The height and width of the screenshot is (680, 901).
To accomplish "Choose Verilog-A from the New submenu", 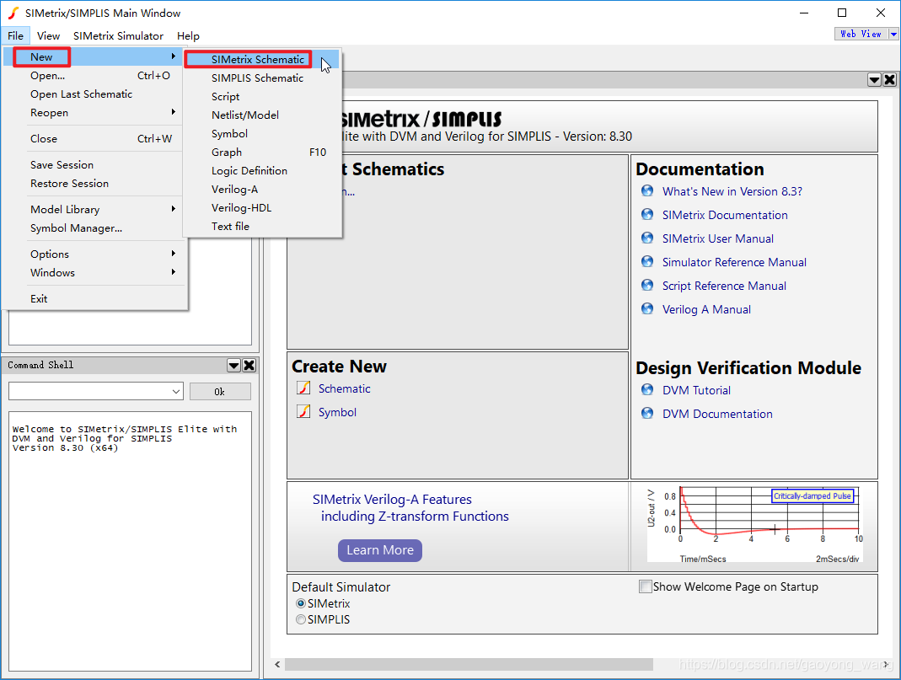I will [263, 189].
